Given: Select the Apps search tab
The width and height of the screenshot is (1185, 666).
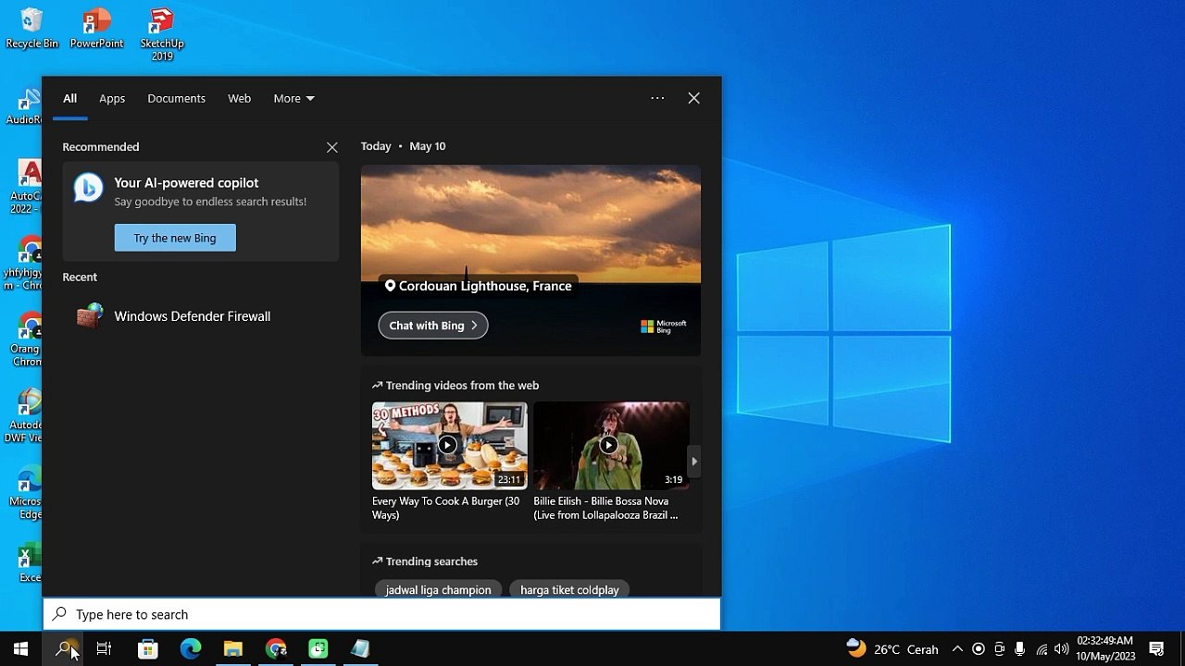Looking at the screenshot, I should tap(112, 98).
